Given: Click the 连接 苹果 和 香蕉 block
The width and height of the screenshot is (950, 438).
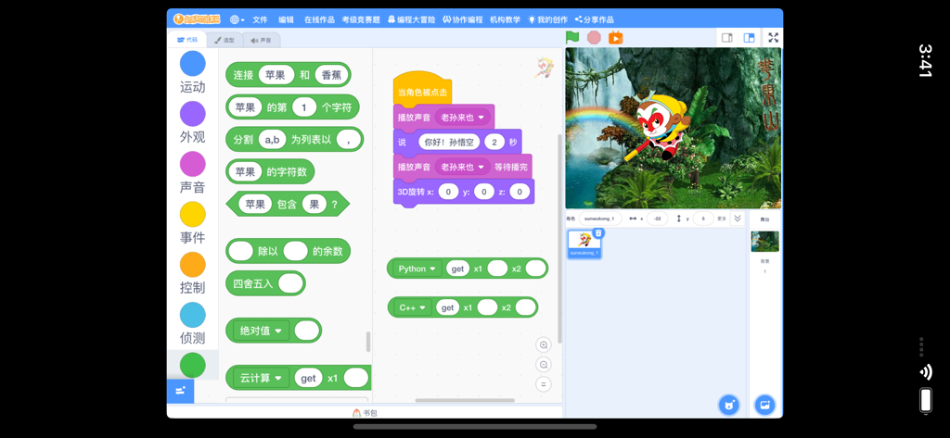Looking at the screenshot, I should tap(289, 75).
